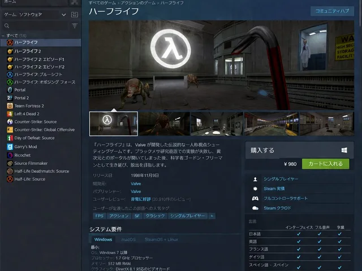Viewport: 362px width, 271px height.
Task: Select the FPS tag
Action: click(x=100, y=216)
